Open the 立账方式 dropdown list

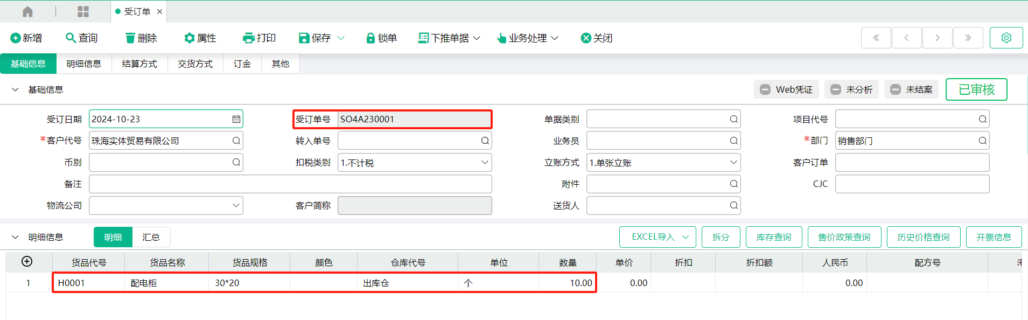coord(733,162)
